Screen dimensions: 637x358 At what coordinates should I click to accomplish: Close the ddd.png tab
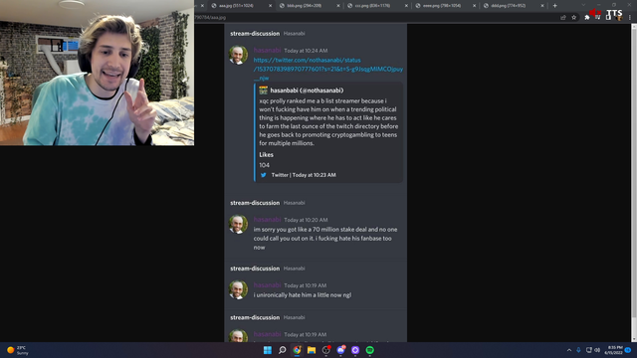point(541,6)
